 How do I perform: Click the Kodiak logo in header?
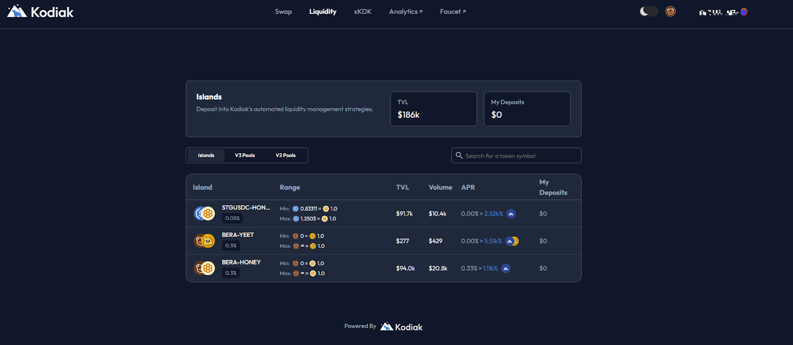click(41, 11)
